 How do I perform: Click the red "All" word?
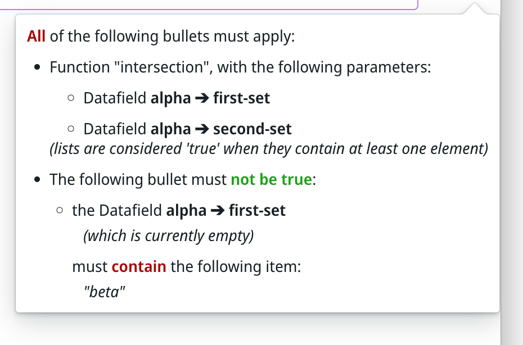[x=36, y=37]
